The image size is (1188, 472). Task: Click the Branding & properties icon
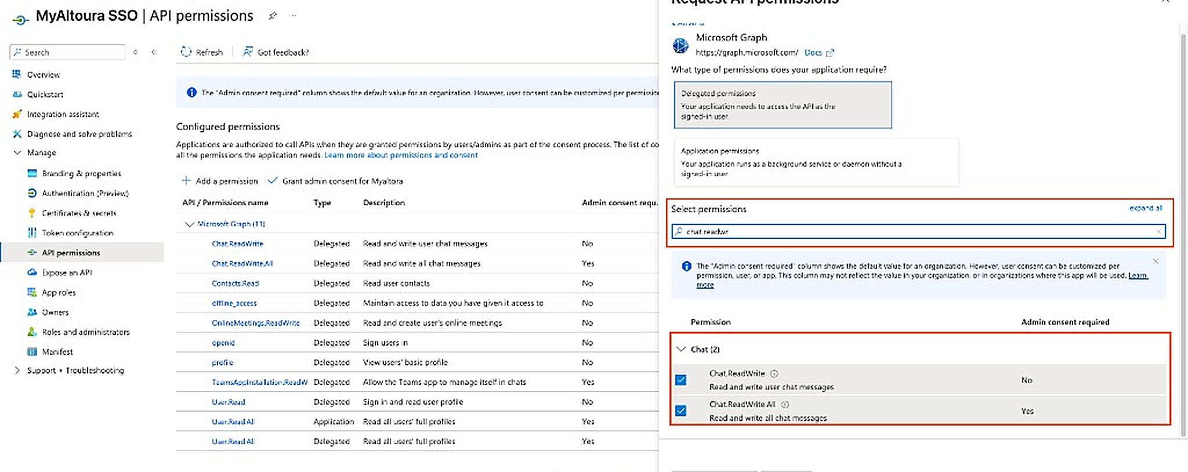point(32,173)
